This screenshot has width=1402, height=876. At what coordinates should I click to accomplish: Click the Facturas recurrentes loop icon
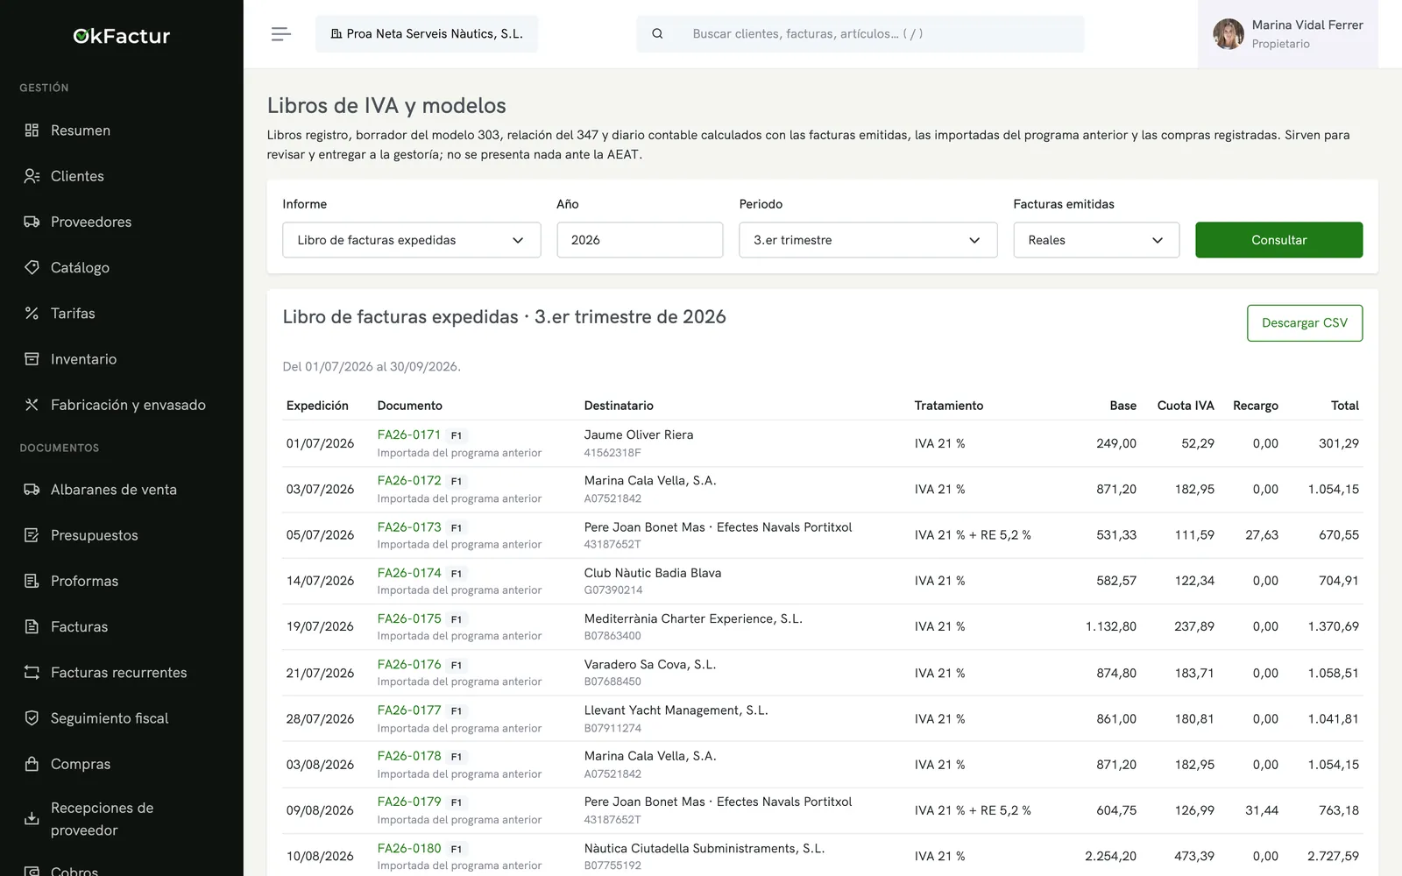(32, 673)
